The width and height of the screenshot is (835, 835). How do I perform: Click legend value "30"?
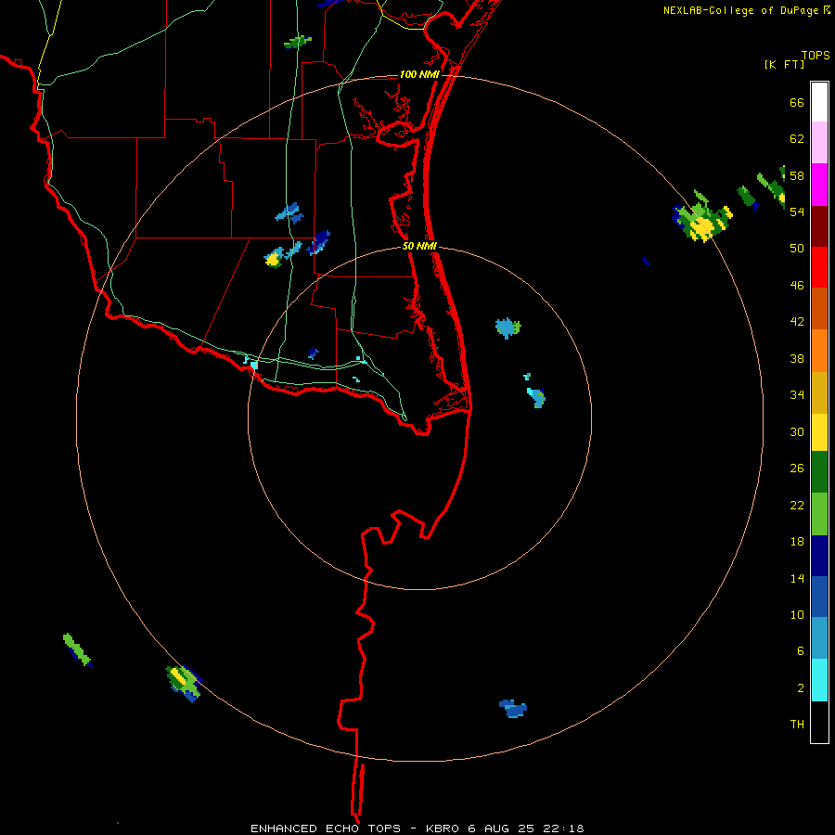click(797, 431)
